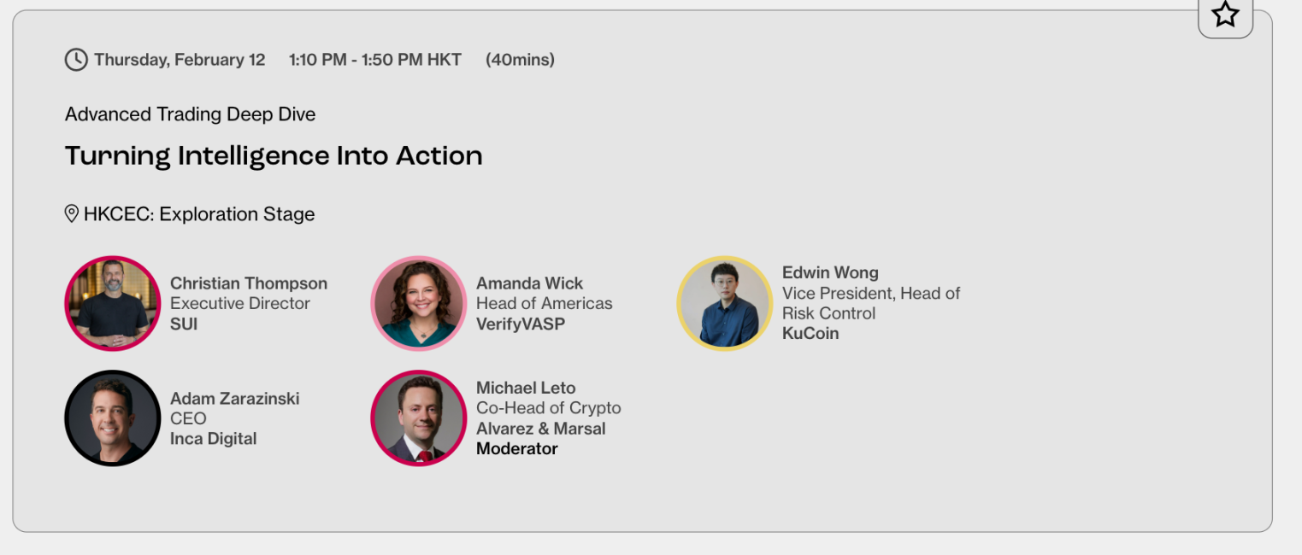Viewport: 1302px width, 555px height.
Task: Select the Thursday, February 12 date text
Action: (180, 60)
